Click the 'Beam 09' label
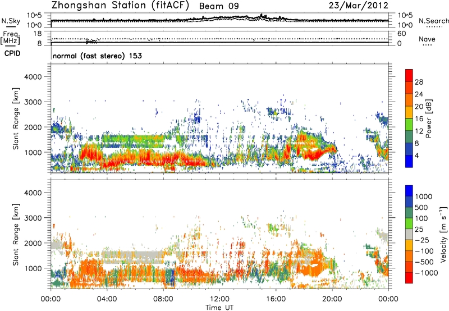Screen dimensions: 449x311 coord(219,6)
